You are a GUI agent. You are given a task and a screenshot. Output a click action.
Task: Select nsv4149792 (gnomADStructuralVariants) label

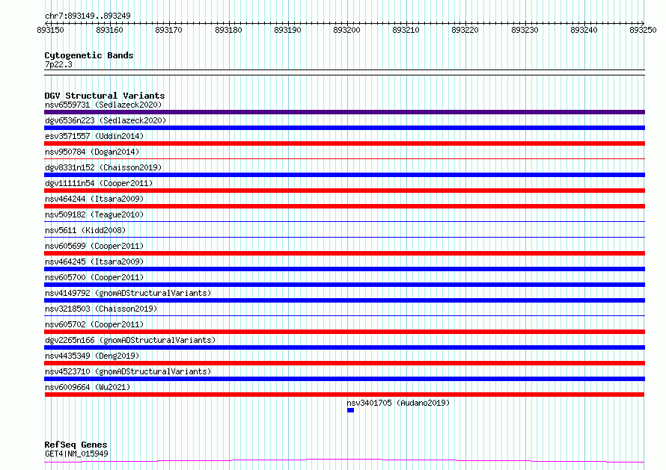click(128, 293)
